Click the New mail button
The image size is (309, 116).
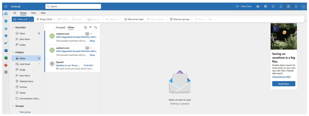21,19
